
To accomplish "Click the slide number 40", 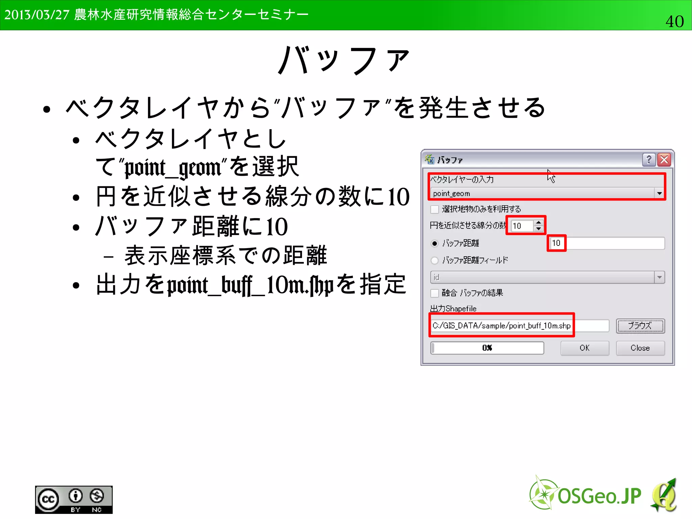I will 674,21.
